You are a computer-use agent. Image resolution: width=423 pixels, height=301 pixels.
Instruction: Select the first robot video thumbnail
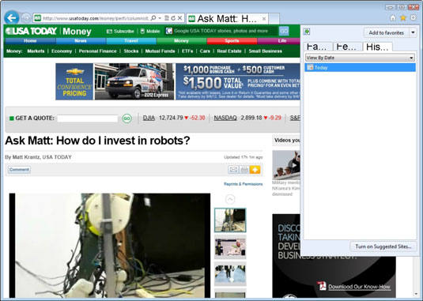(x=230, y=220)
